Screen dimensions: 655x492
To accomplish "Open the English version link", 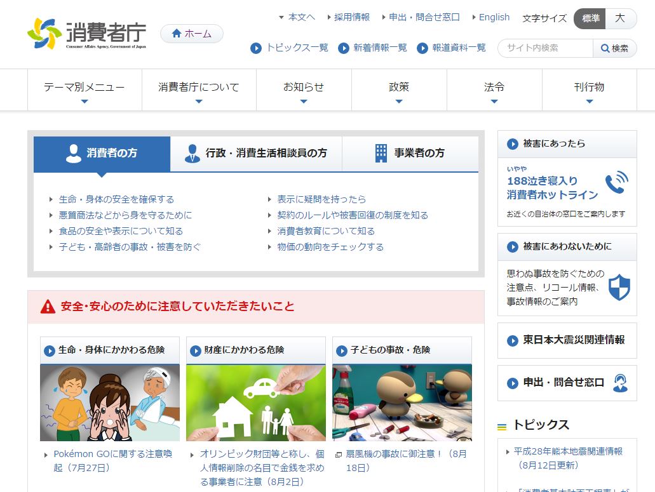I will click(x=494, y=17).
